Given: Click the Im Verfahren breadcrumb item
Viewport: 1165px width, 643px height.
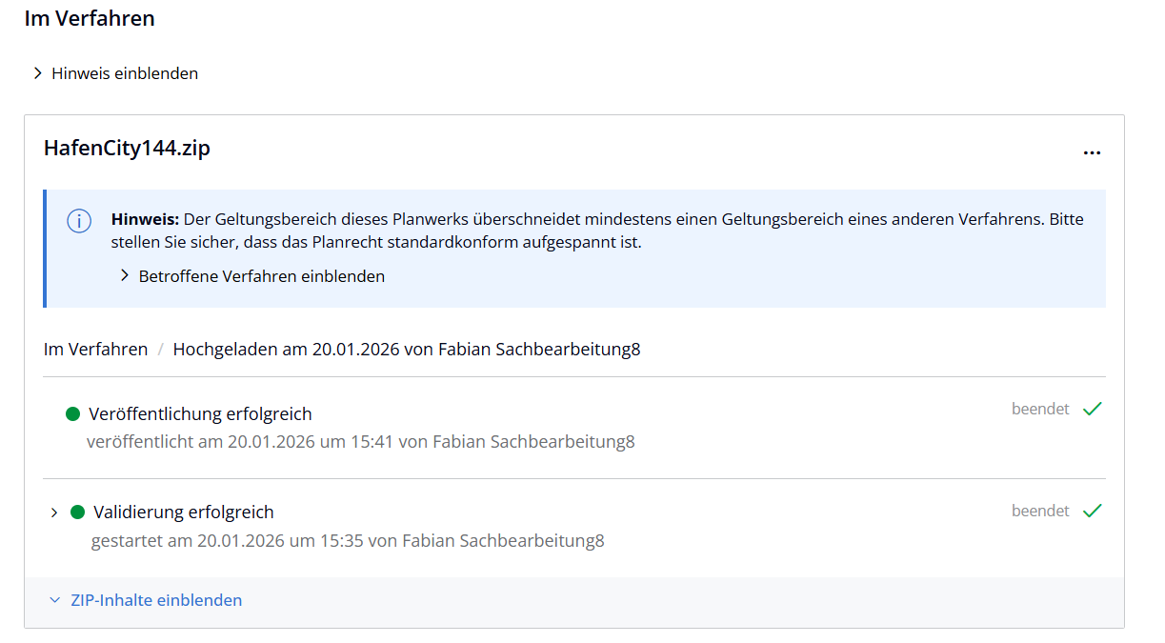Looking at the screenshot, I should [x=95, y=350].
